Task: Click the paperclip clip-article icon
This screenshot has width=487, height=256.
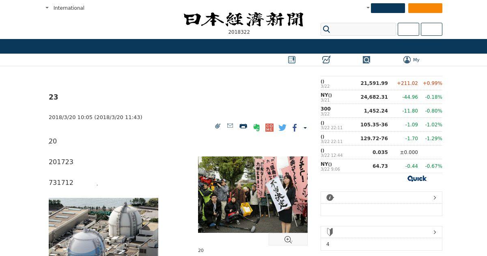Action: (x=218, y=126)
